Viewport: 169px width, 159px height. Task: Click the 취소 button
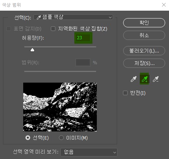coord(144,35)
